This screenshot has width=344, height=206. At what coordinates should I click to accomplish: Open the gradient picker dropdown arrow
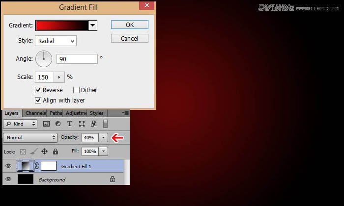(93, 26)
